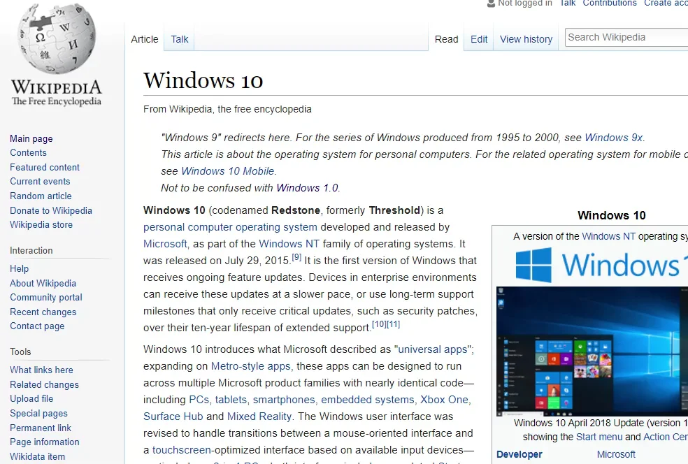Open the Wikipedia store link
This screenshot has width=688, height=464.
[41, 224]
